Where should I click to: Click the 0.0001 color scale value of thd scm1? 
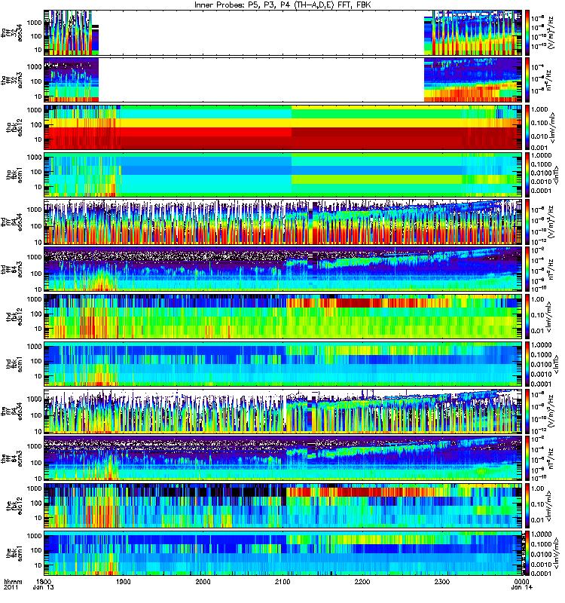pyautogui.click(x=541, y=384)
